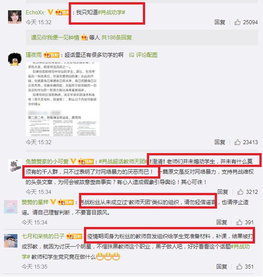Like EchoXx's comment with 25094 likes

coord(237,22)
